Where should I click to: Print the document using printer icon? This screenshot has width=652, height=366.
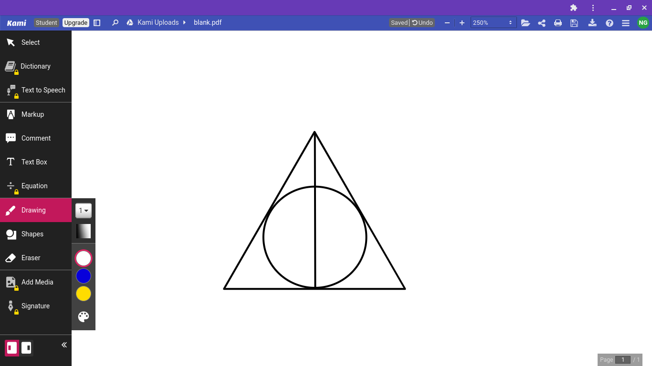(x=558, y=23)
